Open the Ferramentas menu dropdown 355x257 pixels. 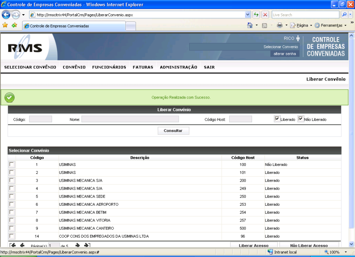coord(331,25)
